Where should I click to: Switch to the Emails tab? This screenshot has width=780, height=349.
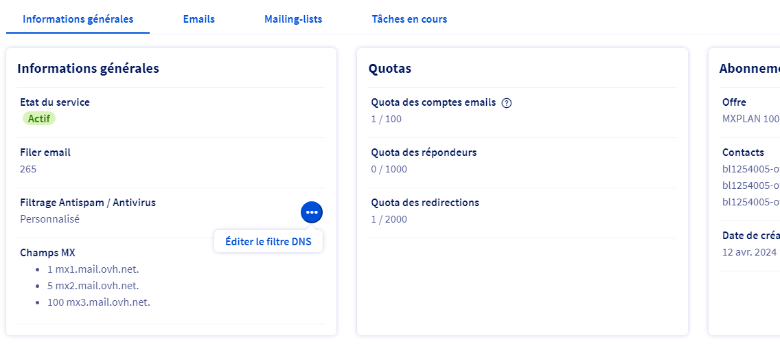point(198,19)
